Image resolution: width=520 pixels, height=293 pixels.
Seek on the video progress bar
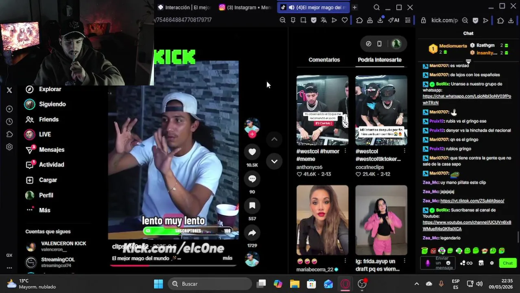click(x=173, y=265)
